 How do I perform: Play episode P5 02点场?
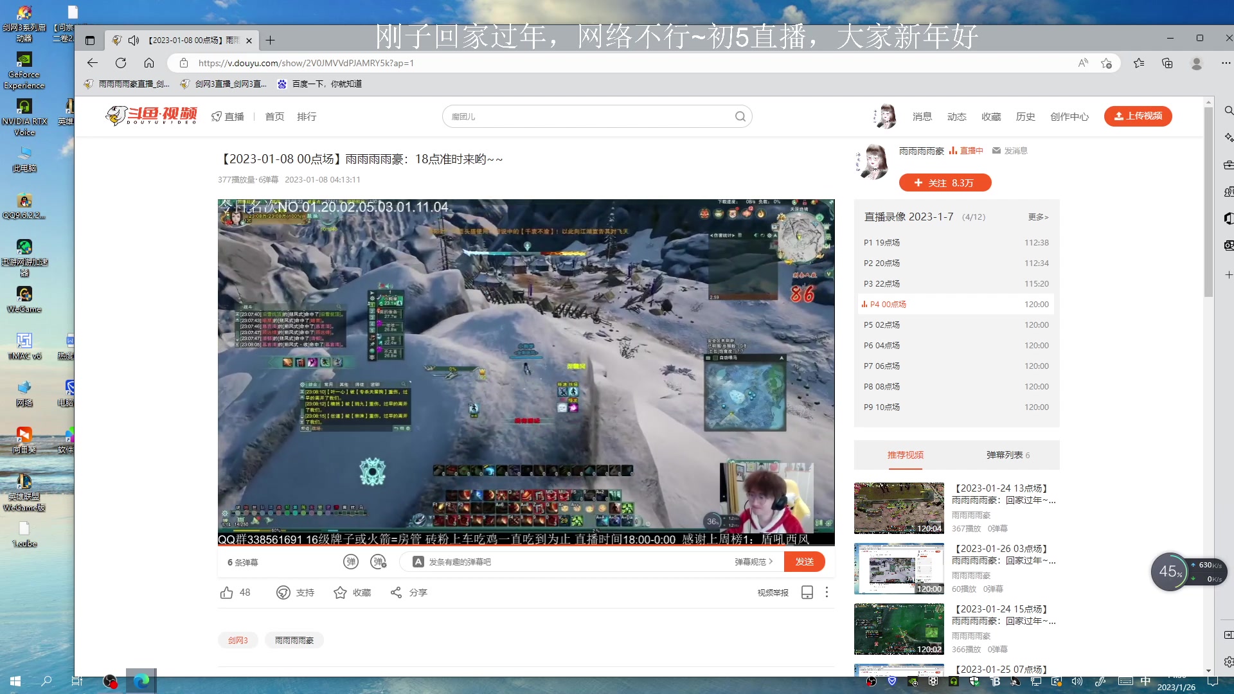[956, 325]
